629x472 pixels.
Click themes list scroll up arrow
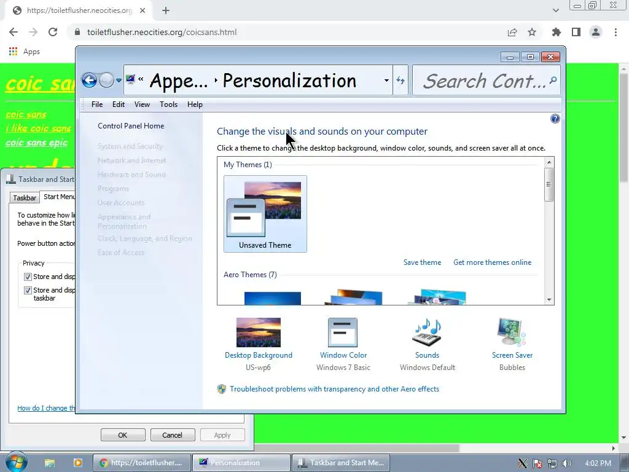pos(549,162)
